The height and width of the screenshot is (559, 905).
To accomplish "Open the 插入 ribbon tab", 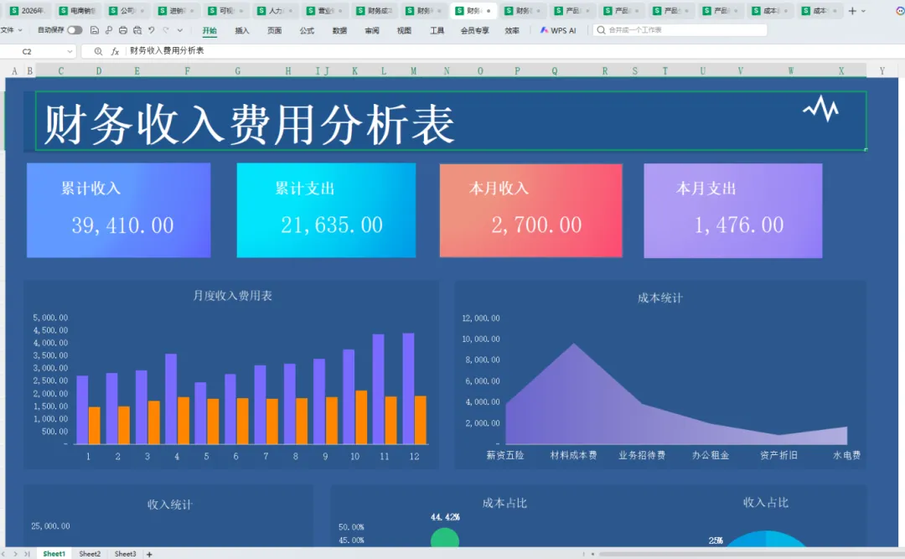I will (x=242, y=31).
